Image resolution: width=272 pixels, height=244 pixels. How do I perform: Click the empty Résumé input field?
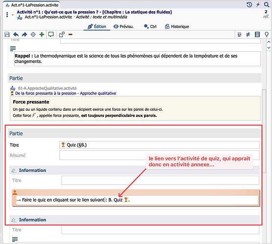coord(159,155)
